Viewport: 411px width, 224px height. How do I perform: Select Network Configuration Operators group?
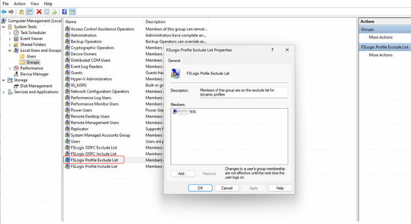coord(100,91)
